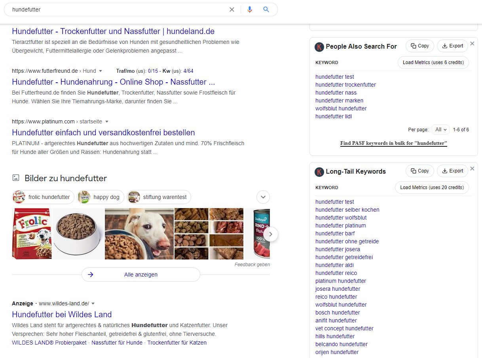The width and height of the screenshot is (482, 358).
Task: Select keyword hundefutter barf
Action: point(335,233)
